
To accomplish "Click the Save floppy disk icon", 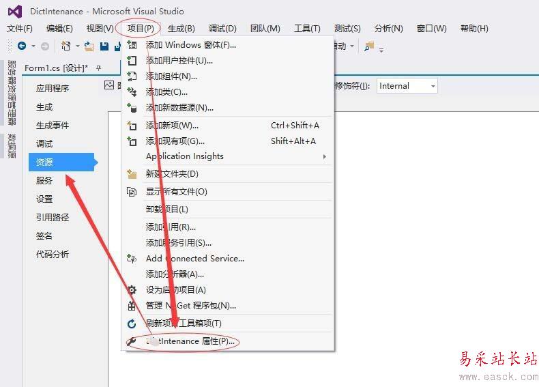I will point(104,46).
